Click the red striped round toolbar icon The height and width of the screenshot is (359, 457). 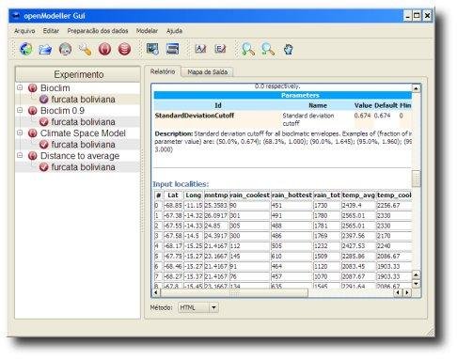(124, 49)
